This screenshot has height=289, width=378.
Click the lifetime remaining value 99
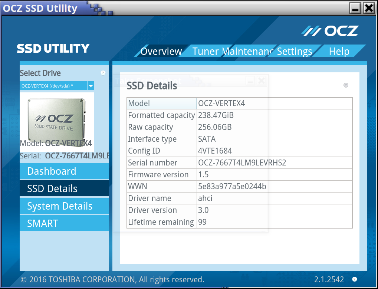point(275,222)
